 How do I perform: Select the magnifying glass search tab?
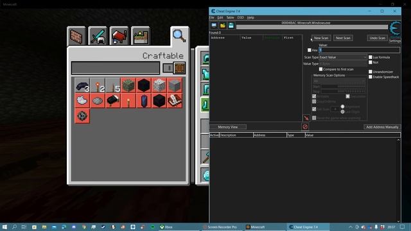pyautogui.click(x=179, y=36)
